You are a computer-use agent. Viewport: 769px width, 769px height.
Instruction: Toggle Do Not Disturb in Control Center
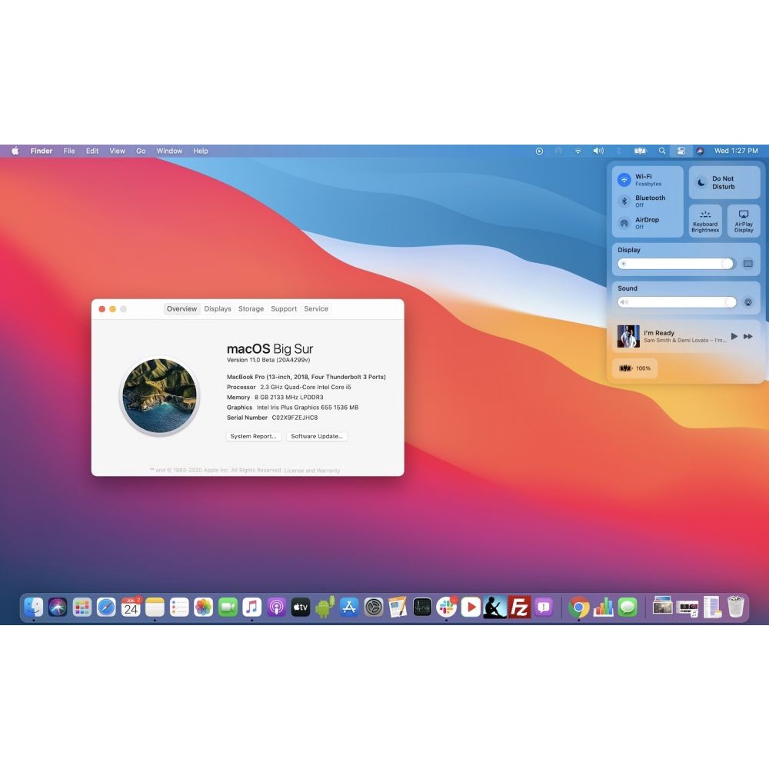[x=724, y=182]
